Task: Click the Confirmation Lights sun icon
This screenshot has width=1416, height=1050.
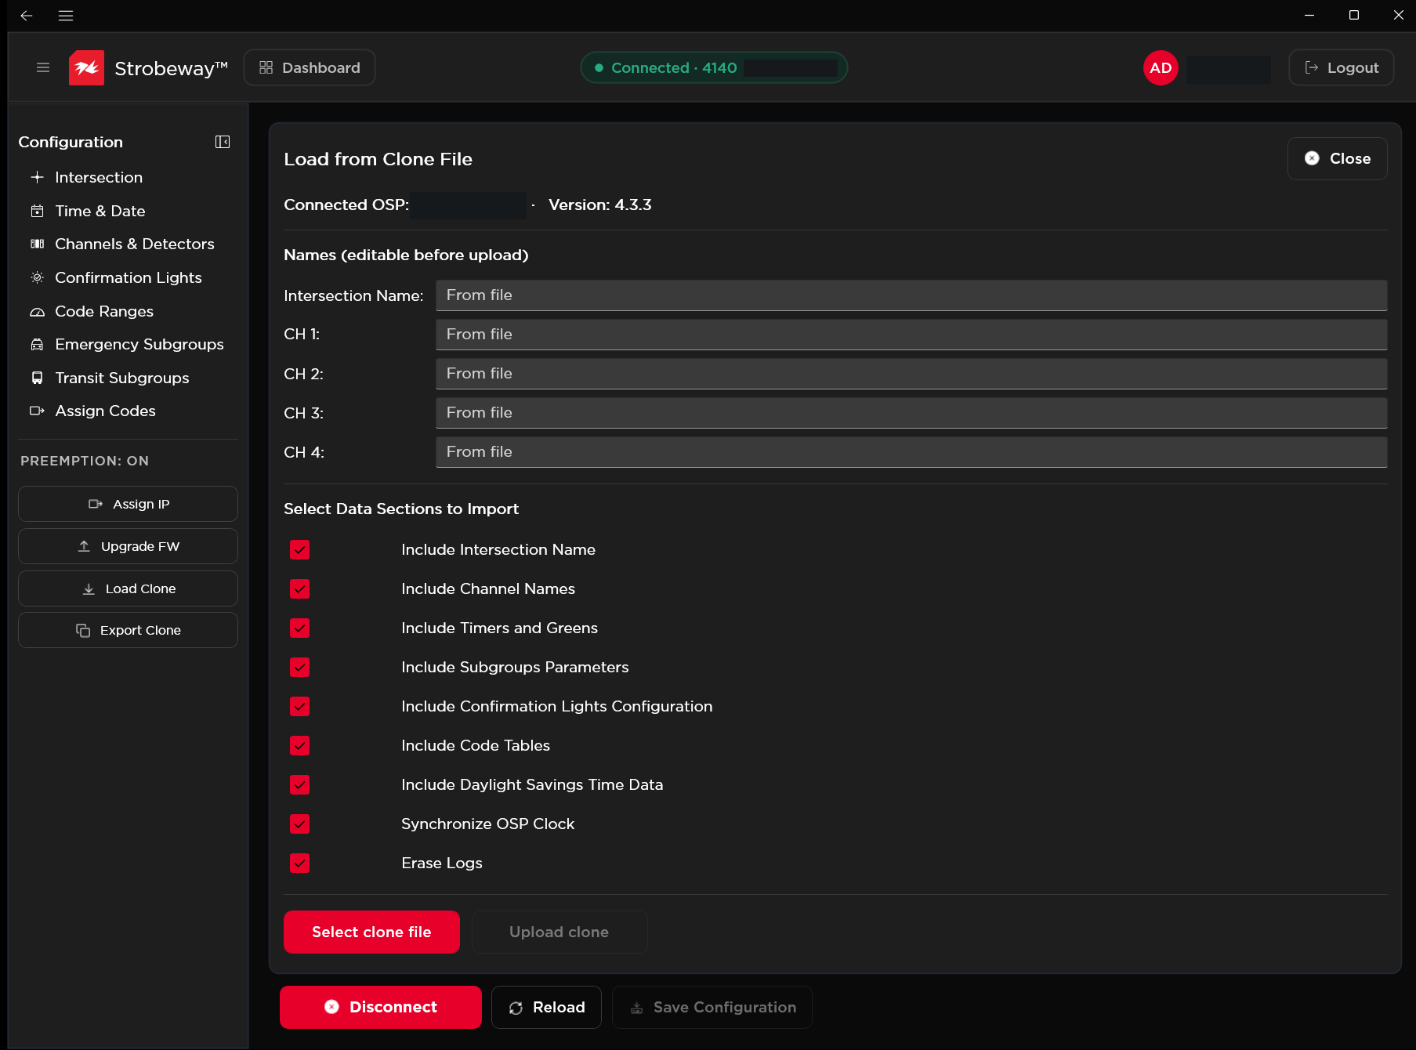Action: coord(37,277)
